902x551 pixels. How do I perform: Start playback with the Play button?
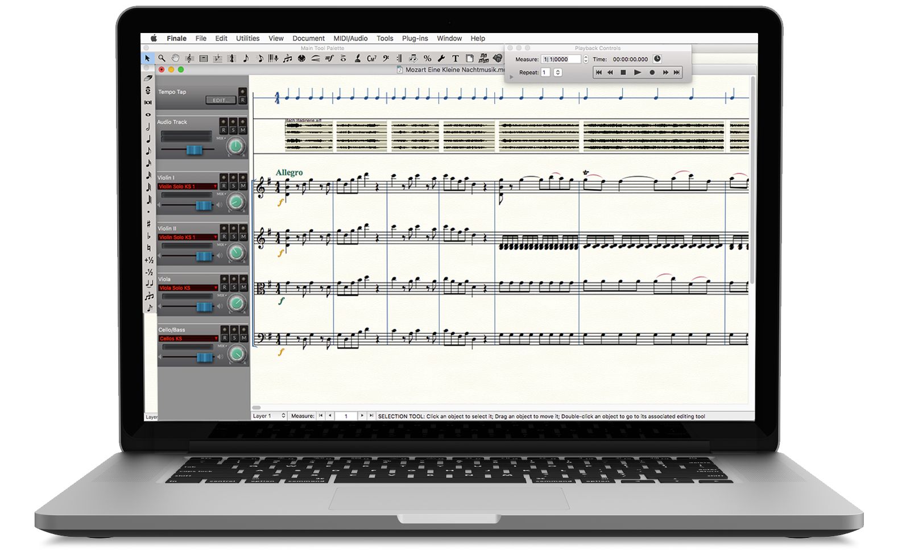click(638, 72)
